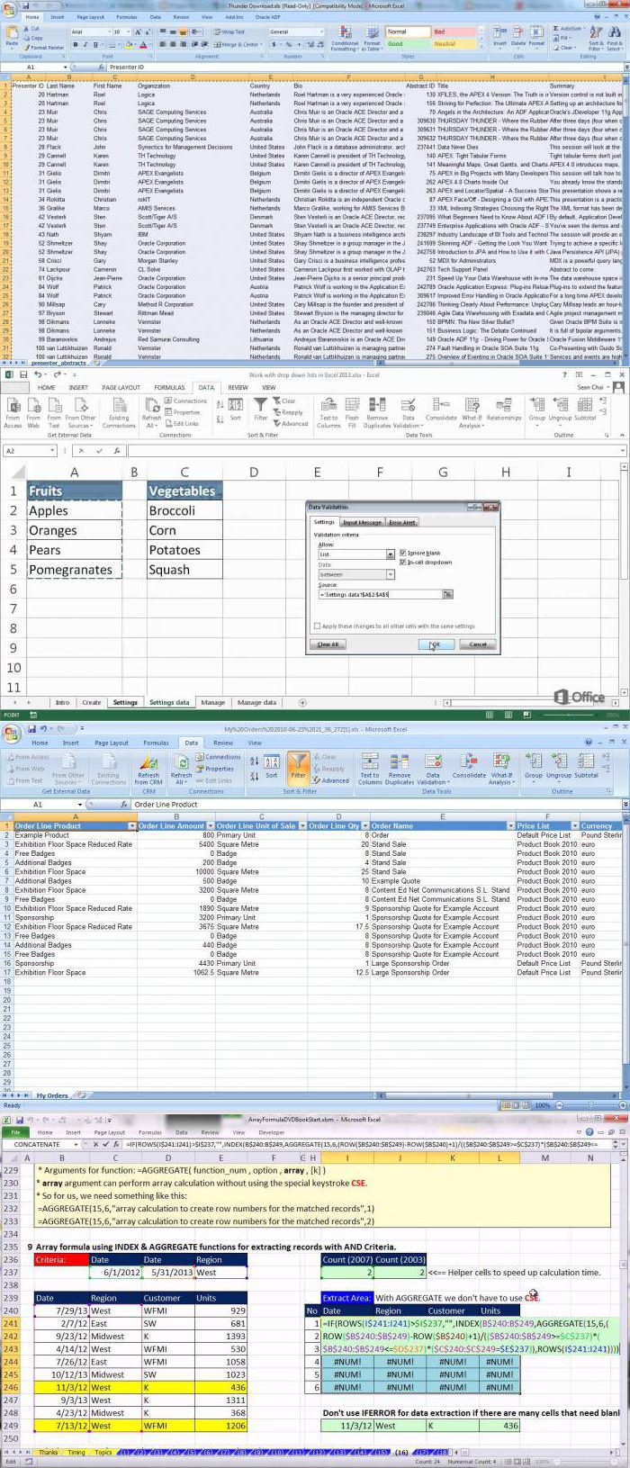Open number format General dropdown in Thunder Download window
630x1468 pixels.
(320, 32)
